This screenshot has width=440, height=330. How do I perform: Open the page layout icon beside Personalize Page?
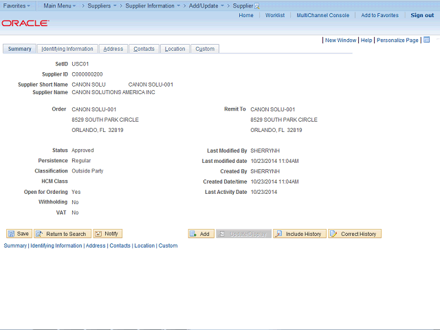(426, 40)
